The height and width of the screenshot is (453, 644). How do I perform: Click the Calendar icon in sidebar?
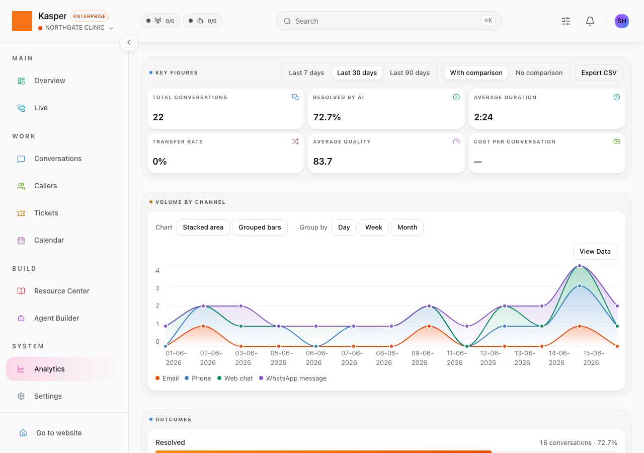[x=21, y=240]
